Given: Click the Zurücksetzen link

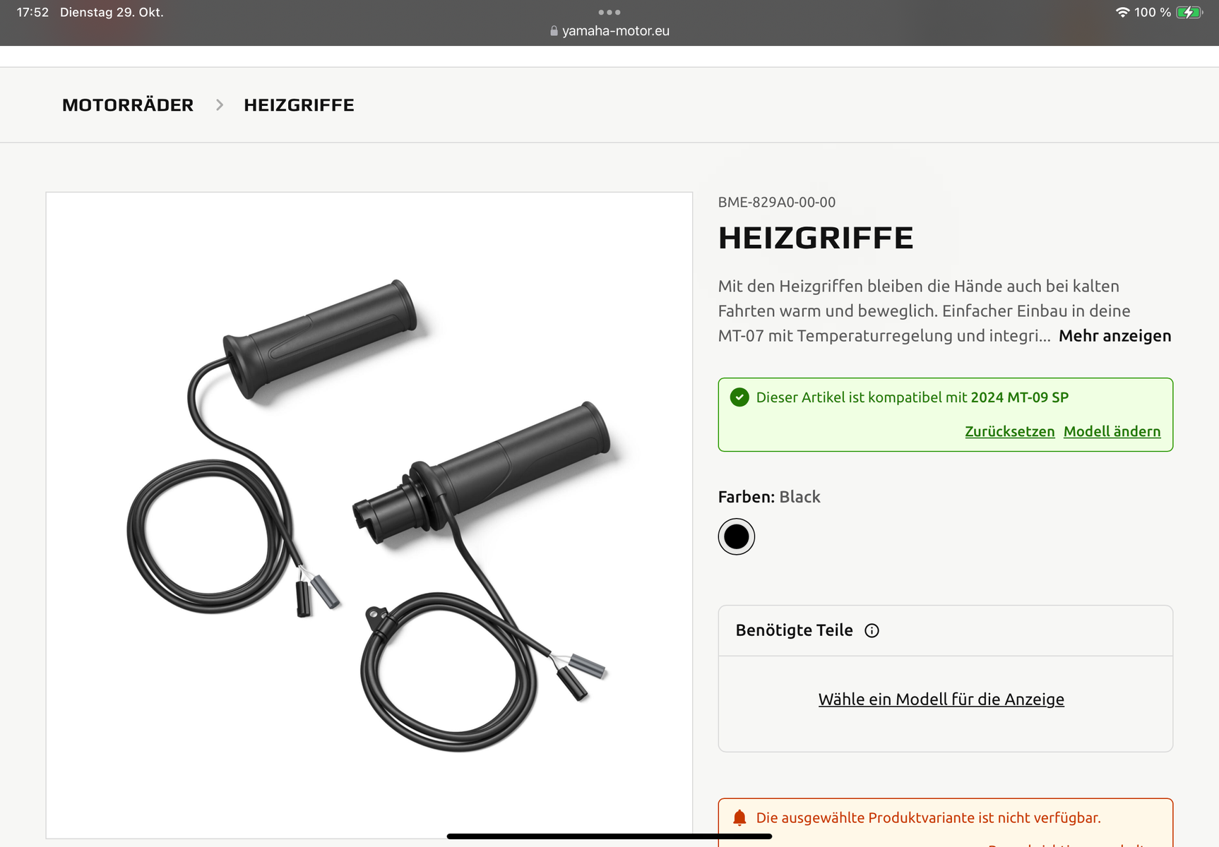Looking at the screenshot, I should (1009, 431).
